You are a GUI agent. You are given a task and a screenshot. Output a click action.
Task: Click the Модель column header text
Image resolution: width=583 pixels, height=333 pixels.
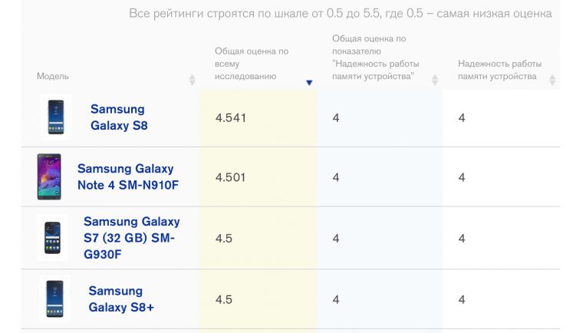(x=53, y=76)
